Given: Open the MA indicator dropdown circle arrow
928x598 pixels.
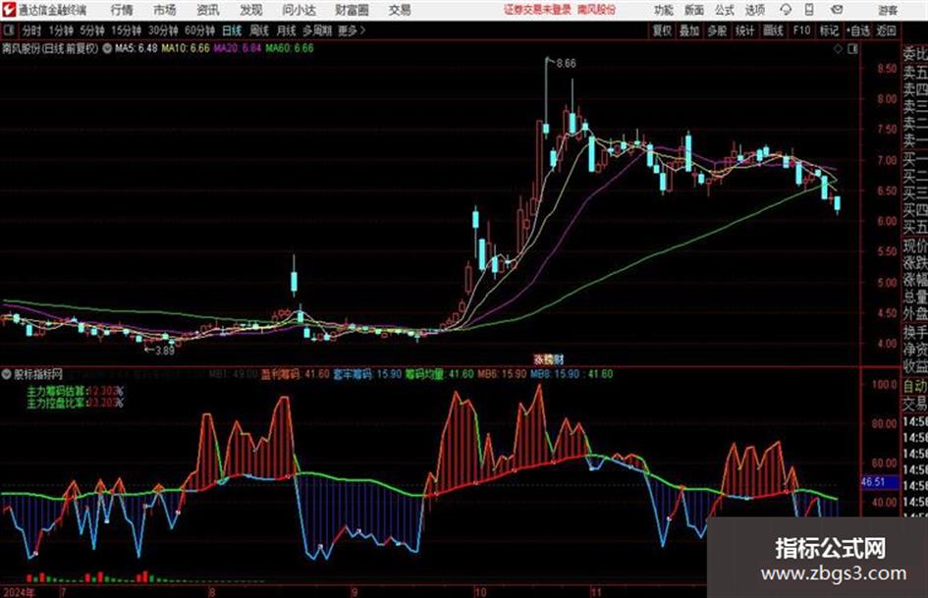Looking at the screenshot, I should click(107, 48).
